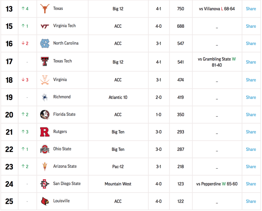Click the Texas Longhorns logo
This screenshot has height=211, width=262.
point(45,9)
